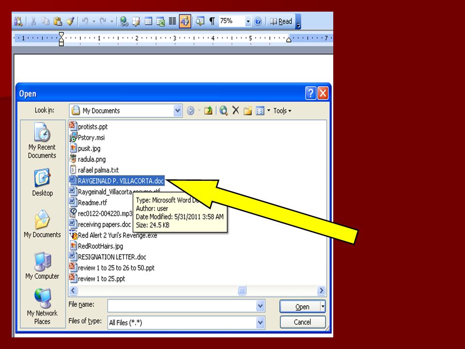Screen dimensions: 465x349
Task: Click the horizontal scrollbar thumb in file list
Action: 242,290
